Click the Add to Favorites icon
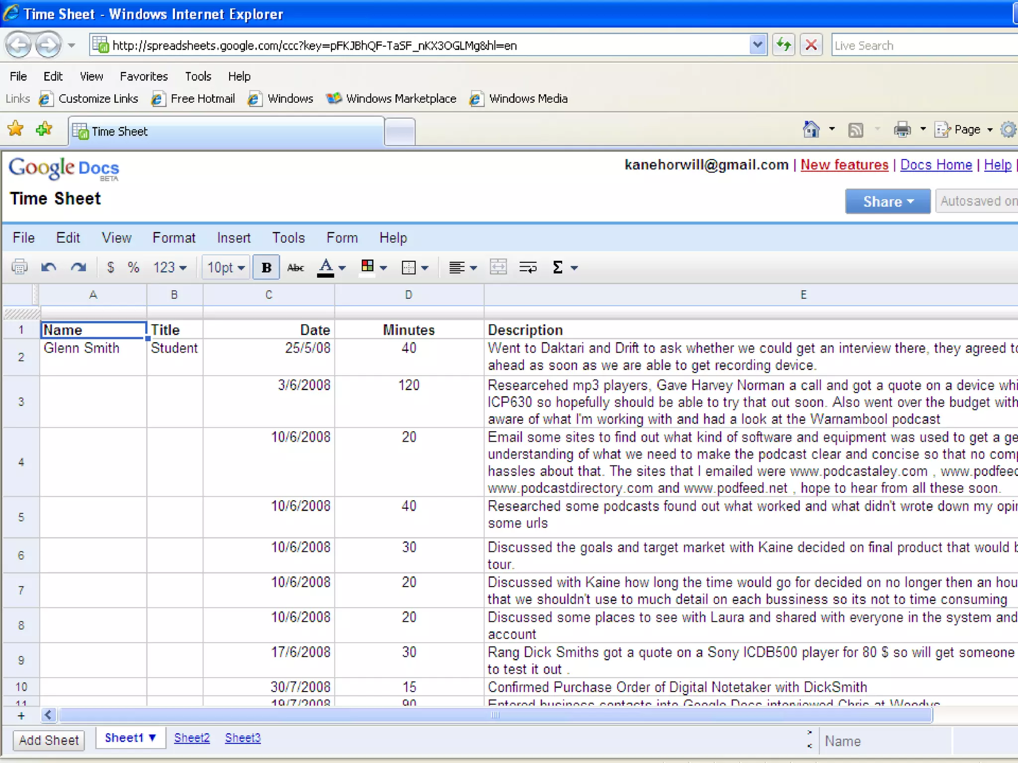Screen dimensions: 1018x763 (44, 129)
